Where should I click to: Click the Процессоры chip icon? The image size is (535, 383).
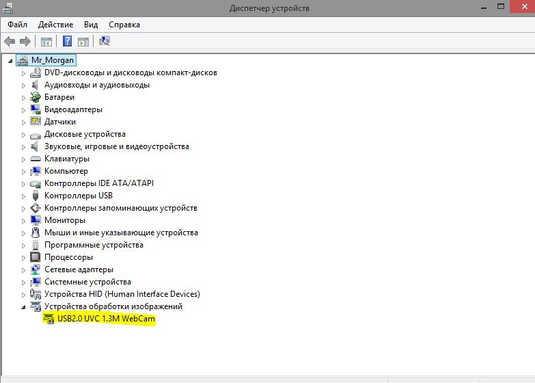coord(36,257)
